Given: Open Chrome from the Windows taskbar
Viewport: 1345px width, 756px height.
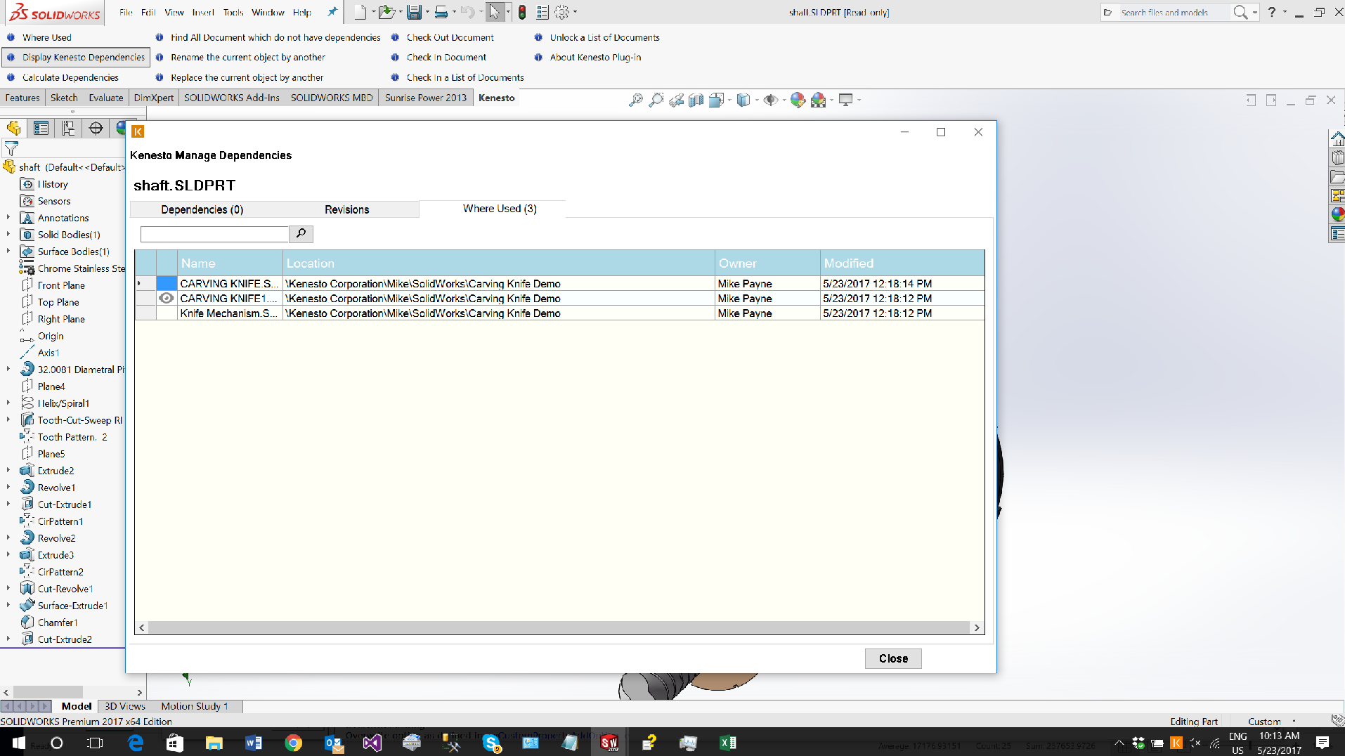Looking at the screenshot, I should point(293,742).
